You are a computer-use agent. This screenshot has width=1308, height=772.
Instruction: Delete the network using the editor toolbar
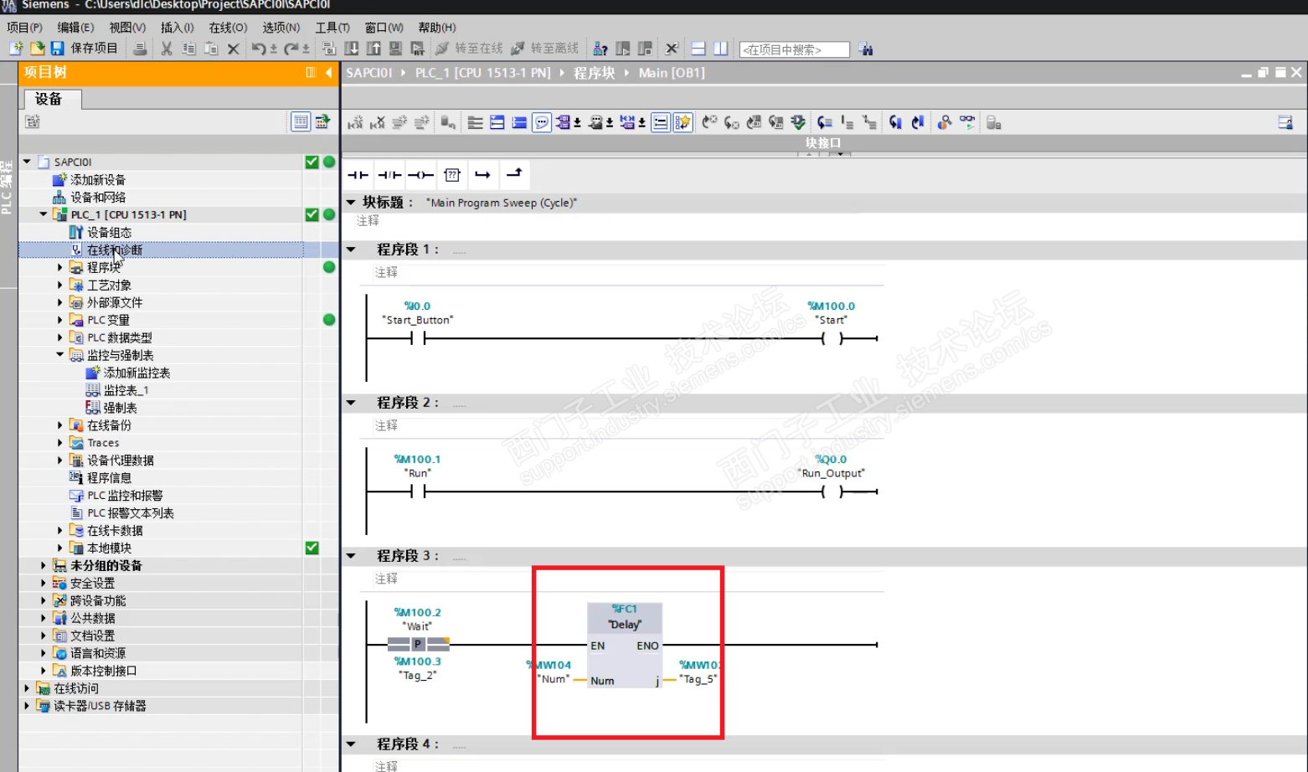(x=378, y=122)
